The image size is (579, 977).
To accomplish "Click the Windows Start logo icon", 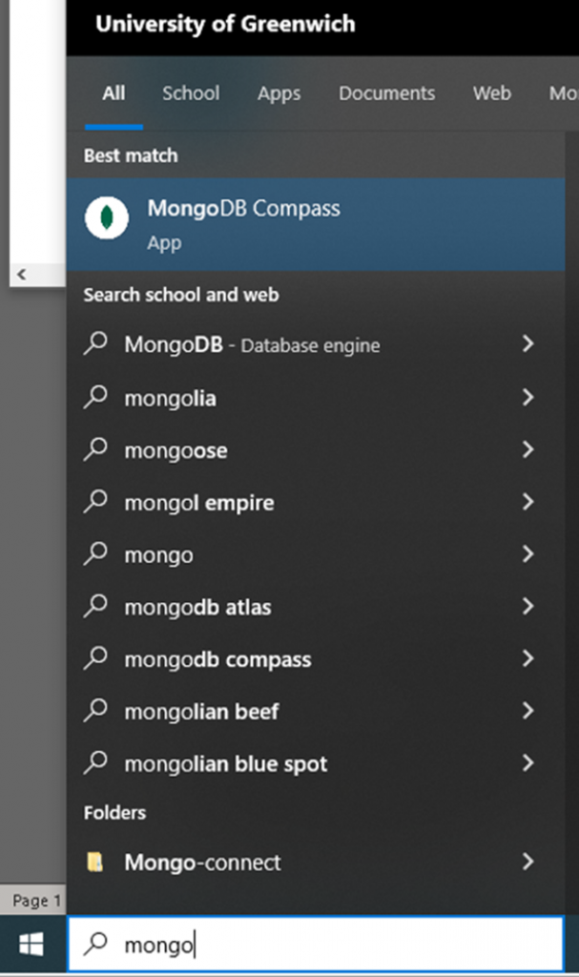I will (x=31, y=945).
